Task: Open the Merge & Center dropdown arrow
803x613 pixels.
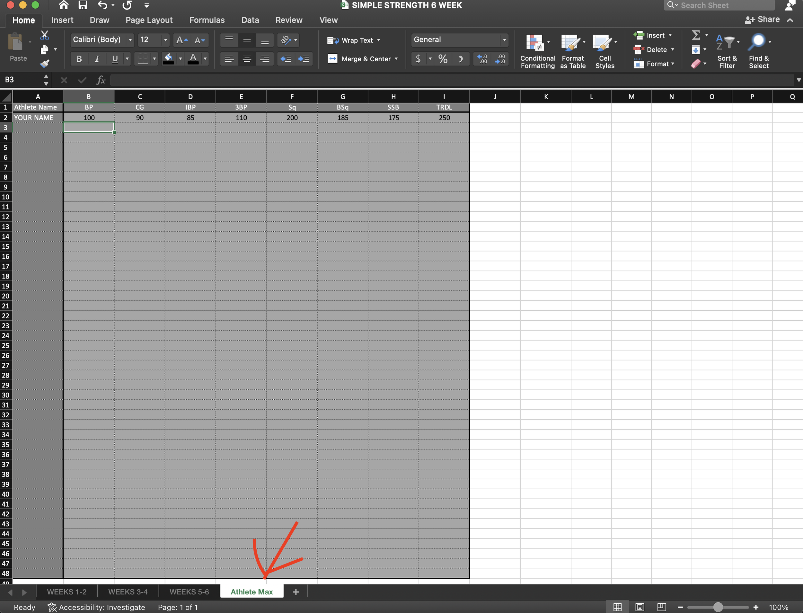Action: coord(396,59)
